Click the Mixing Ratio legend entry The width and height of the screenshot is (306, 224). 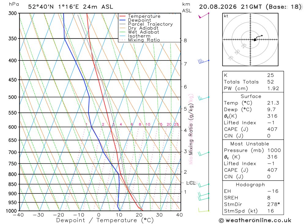click(x=140, y=40)
